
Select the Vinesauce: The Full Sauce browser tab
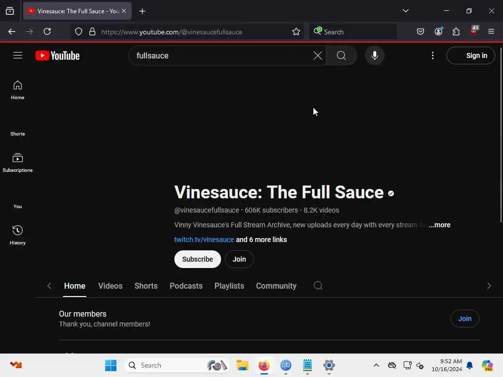point(77,11)
